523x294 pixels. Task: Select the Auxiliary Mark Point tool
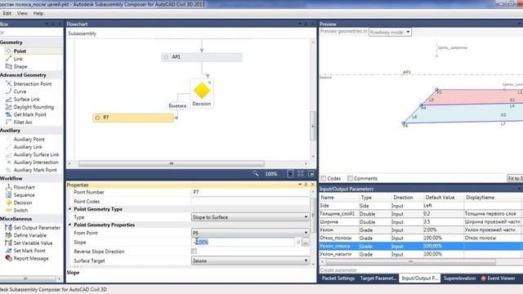click(x=35, y=170)
